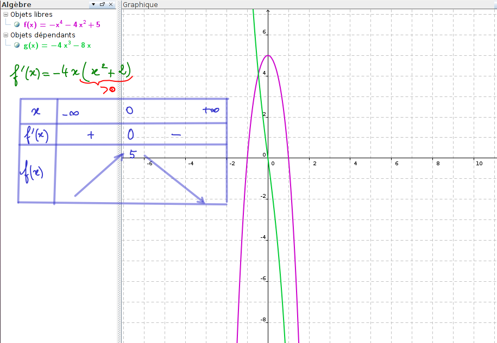
Task: Collapse the Objets libres tree node
Action: pos(5,15)
